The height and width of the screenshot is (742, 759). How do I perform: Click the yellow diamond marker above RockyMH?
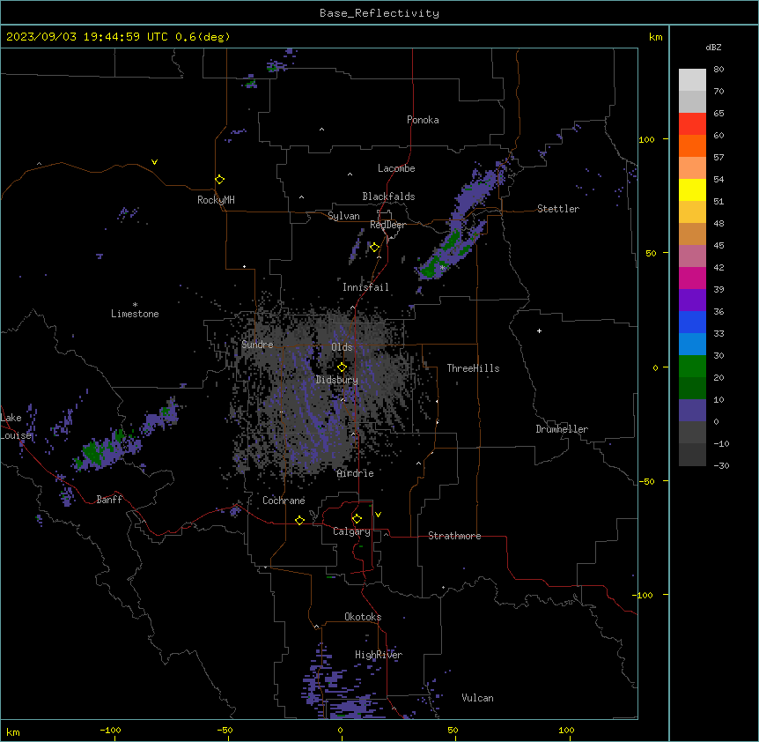(220, 180)
